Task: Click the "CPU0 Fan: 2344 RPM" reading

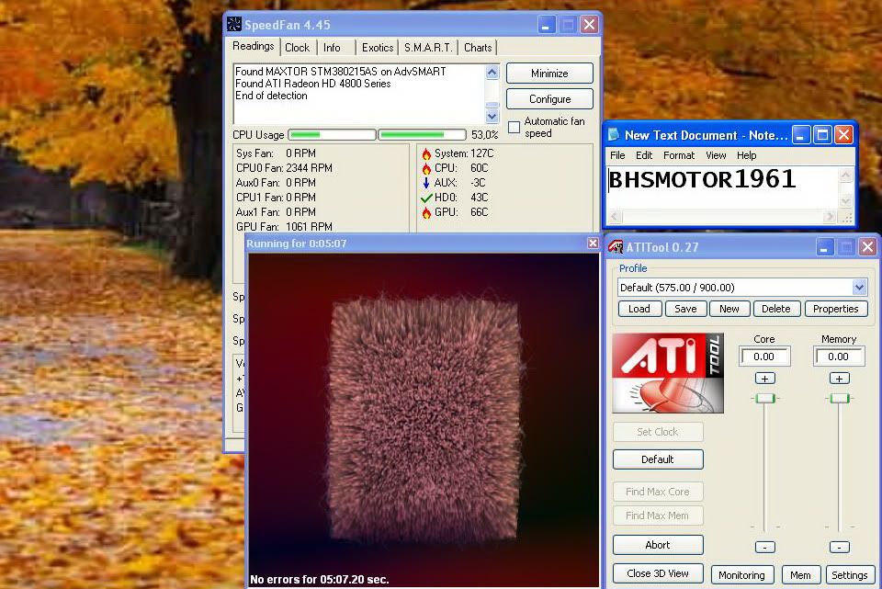Action: (x=284, y=168)
